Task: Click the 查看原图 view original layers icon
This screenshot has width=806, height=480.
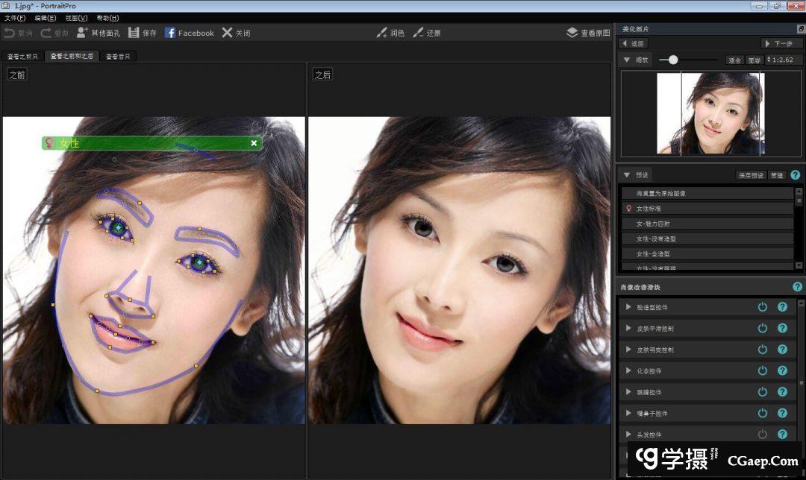Action: [x=572, y=33]
